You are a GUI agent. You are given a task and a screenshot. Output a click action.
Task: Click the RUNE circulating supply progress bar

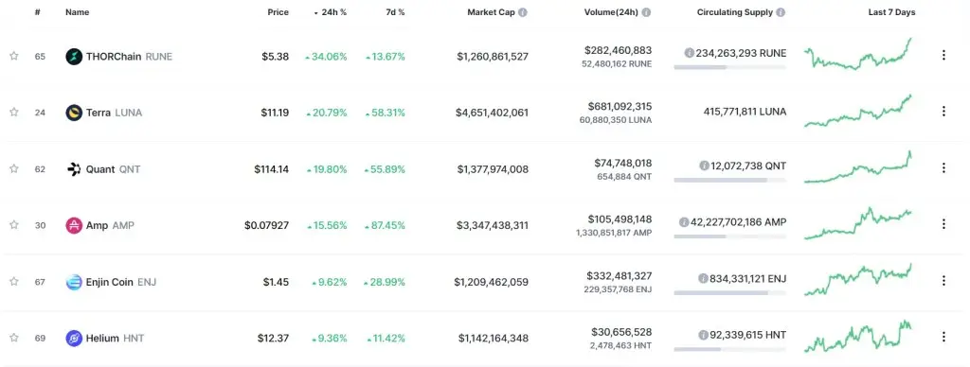[730, 67]
